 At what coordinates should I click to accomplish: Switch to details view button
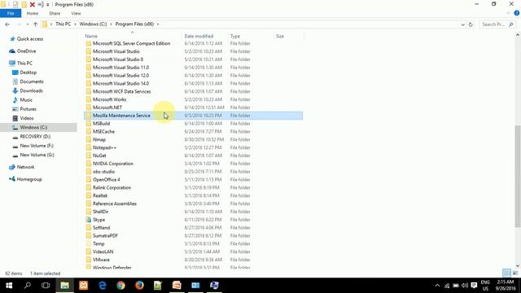[x=506, y=273]
